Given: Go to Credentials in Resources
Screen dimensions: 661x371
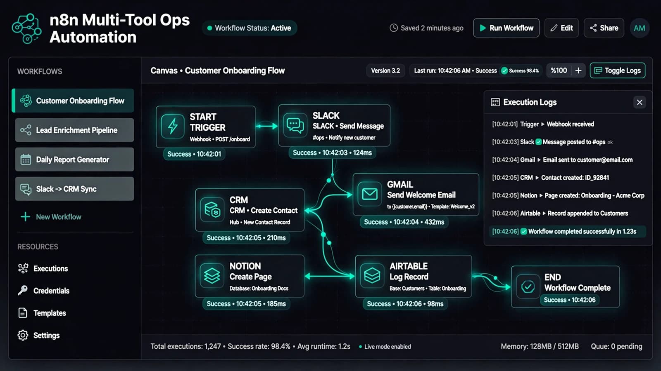Looking at the screenshot, I should [x=44, y=291].
